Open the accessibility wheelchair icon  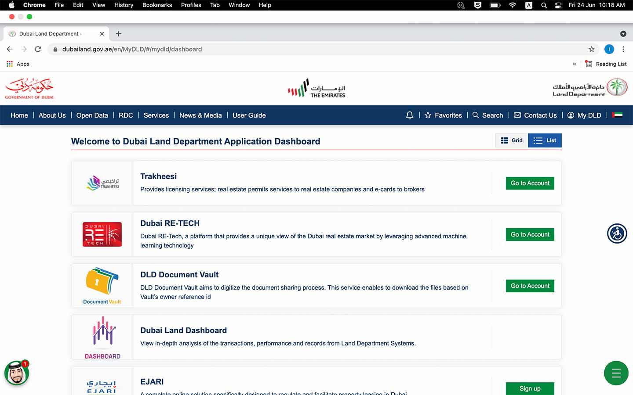(x=617, y=233)
